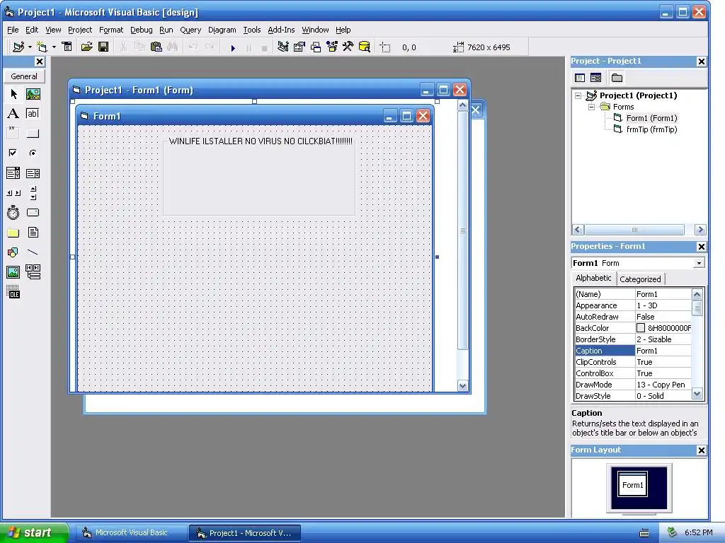Image resolution: width=725 pixels, height=543 pixels.
Task: Switch to the Categorized properties tab
Action: 640,279
